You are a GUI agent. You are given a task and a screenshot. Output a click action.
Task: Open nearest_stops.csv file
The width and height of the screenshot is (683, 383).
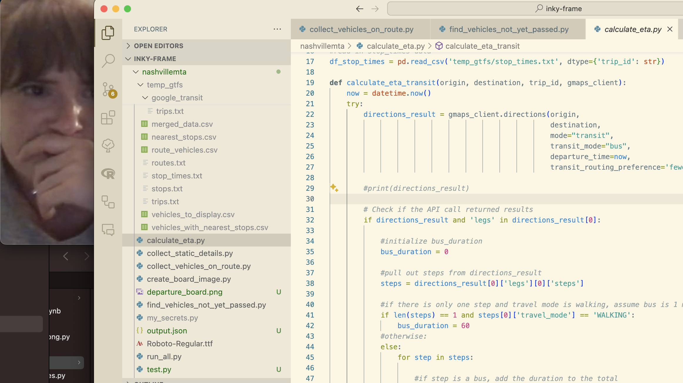tap(206, 137)
